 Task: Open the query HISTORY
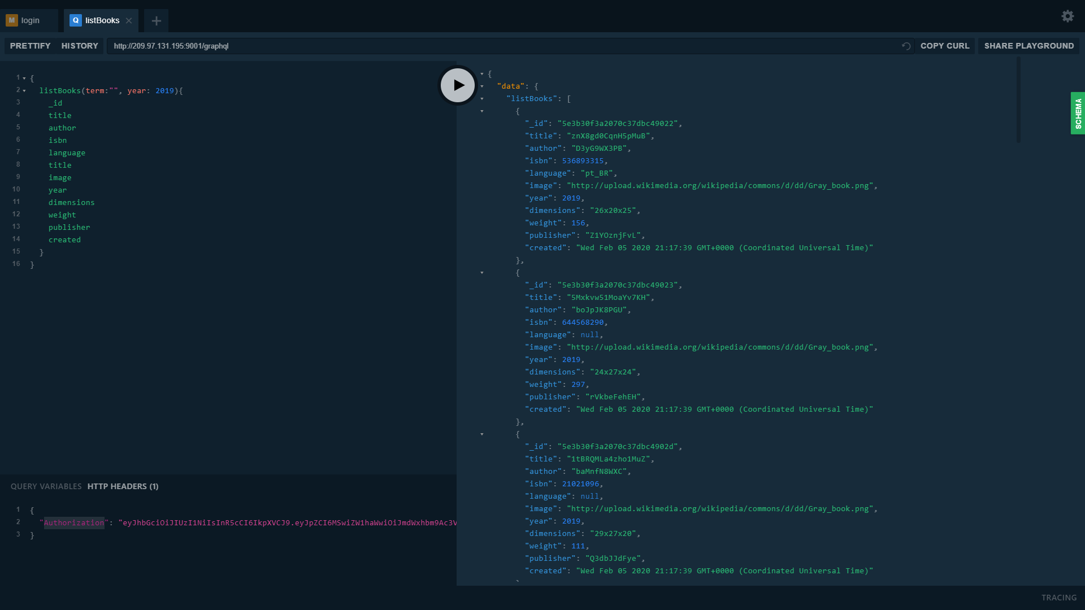click(x=80, y=46)
